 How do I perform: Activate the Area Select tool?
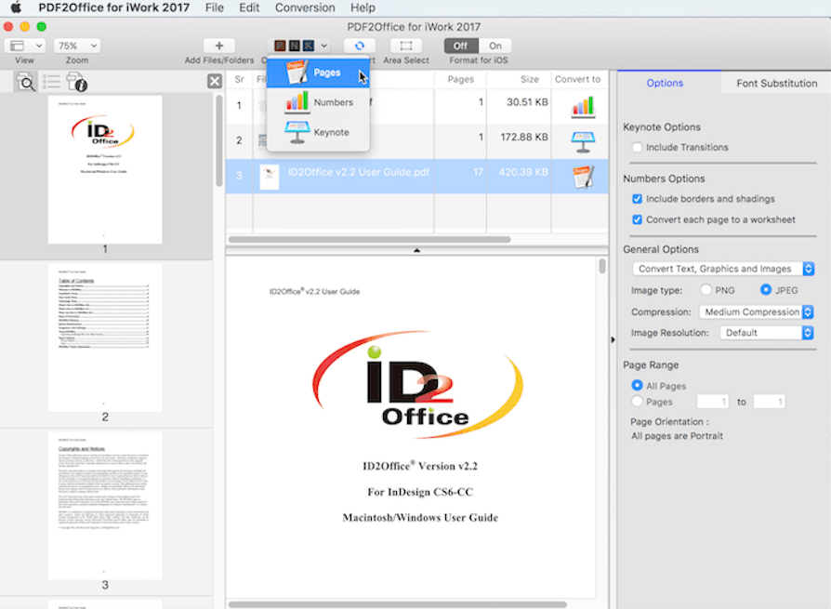click(x=404, y=46)
